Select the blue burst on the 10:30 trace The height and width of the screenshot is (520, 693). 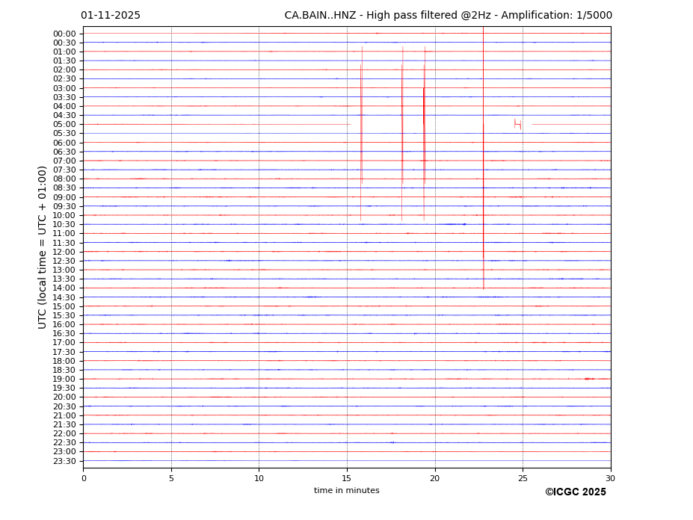click(x=455, y=224)
